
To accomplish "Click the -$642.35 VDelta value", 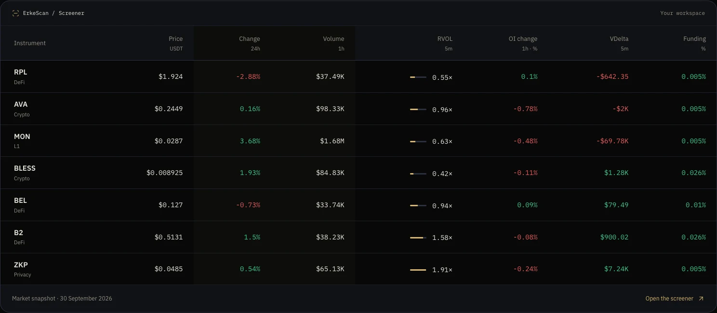I will (612, 76).
